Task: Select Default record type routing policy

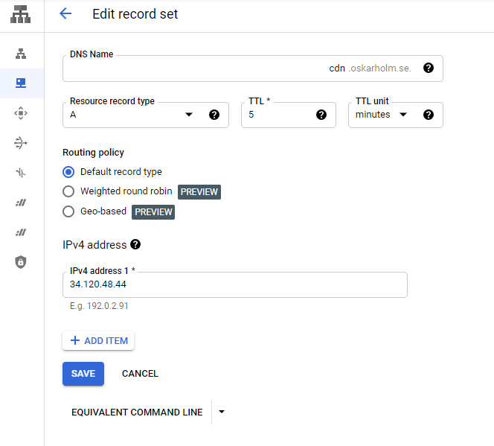Action: [68, 172]
